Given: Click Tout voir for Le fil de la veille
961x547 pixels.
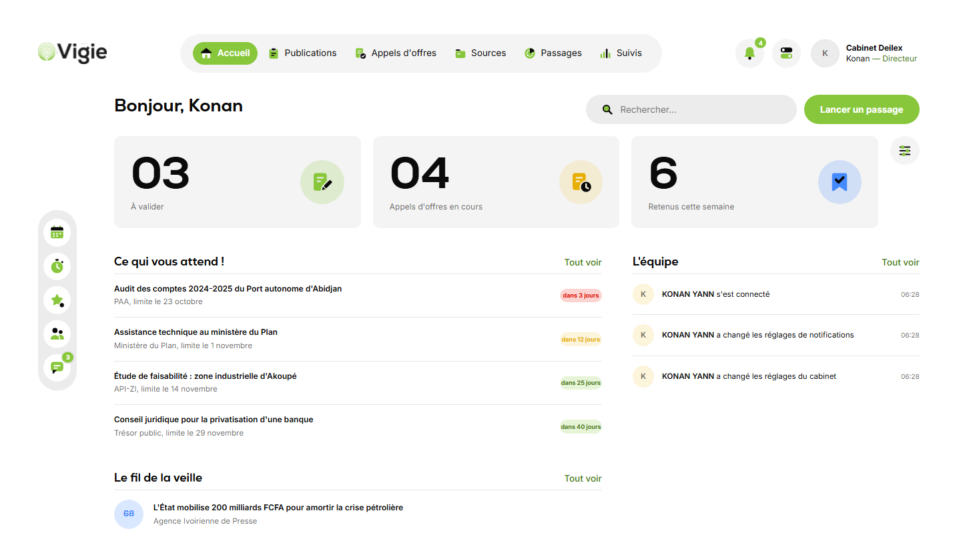Looking at the screenshot, I should click(583, 478).
